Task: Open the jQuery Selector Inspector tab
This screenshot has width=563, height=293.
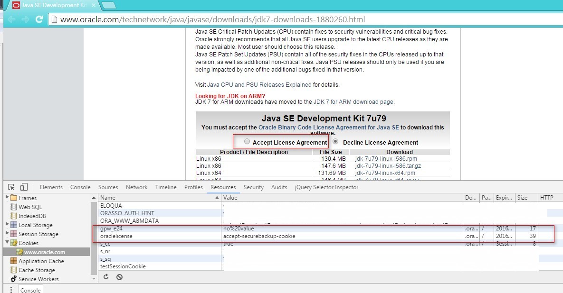Action: 326,187
